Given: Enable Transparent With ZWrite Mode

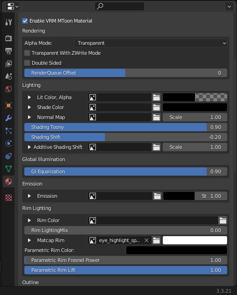Looking at the screenshot, I should click(27, 53).
